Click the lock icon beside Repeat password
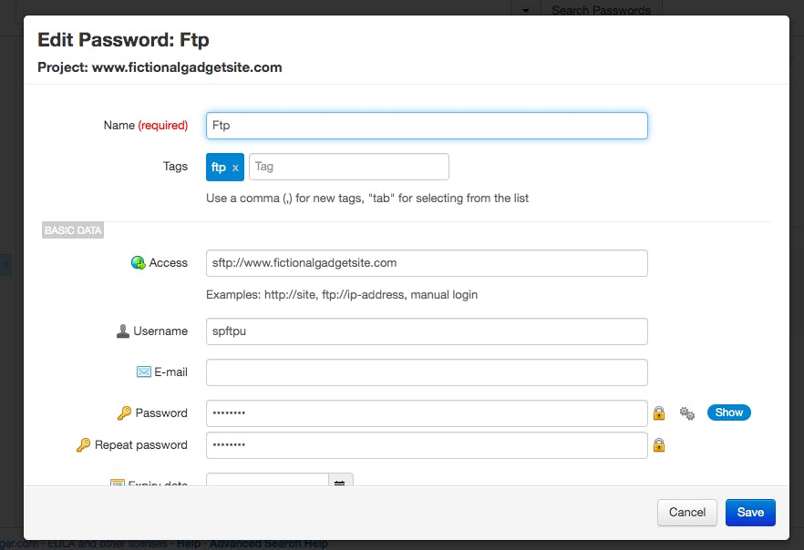The width and height of the screenshot is (804, 550). (x=658, y=445)
